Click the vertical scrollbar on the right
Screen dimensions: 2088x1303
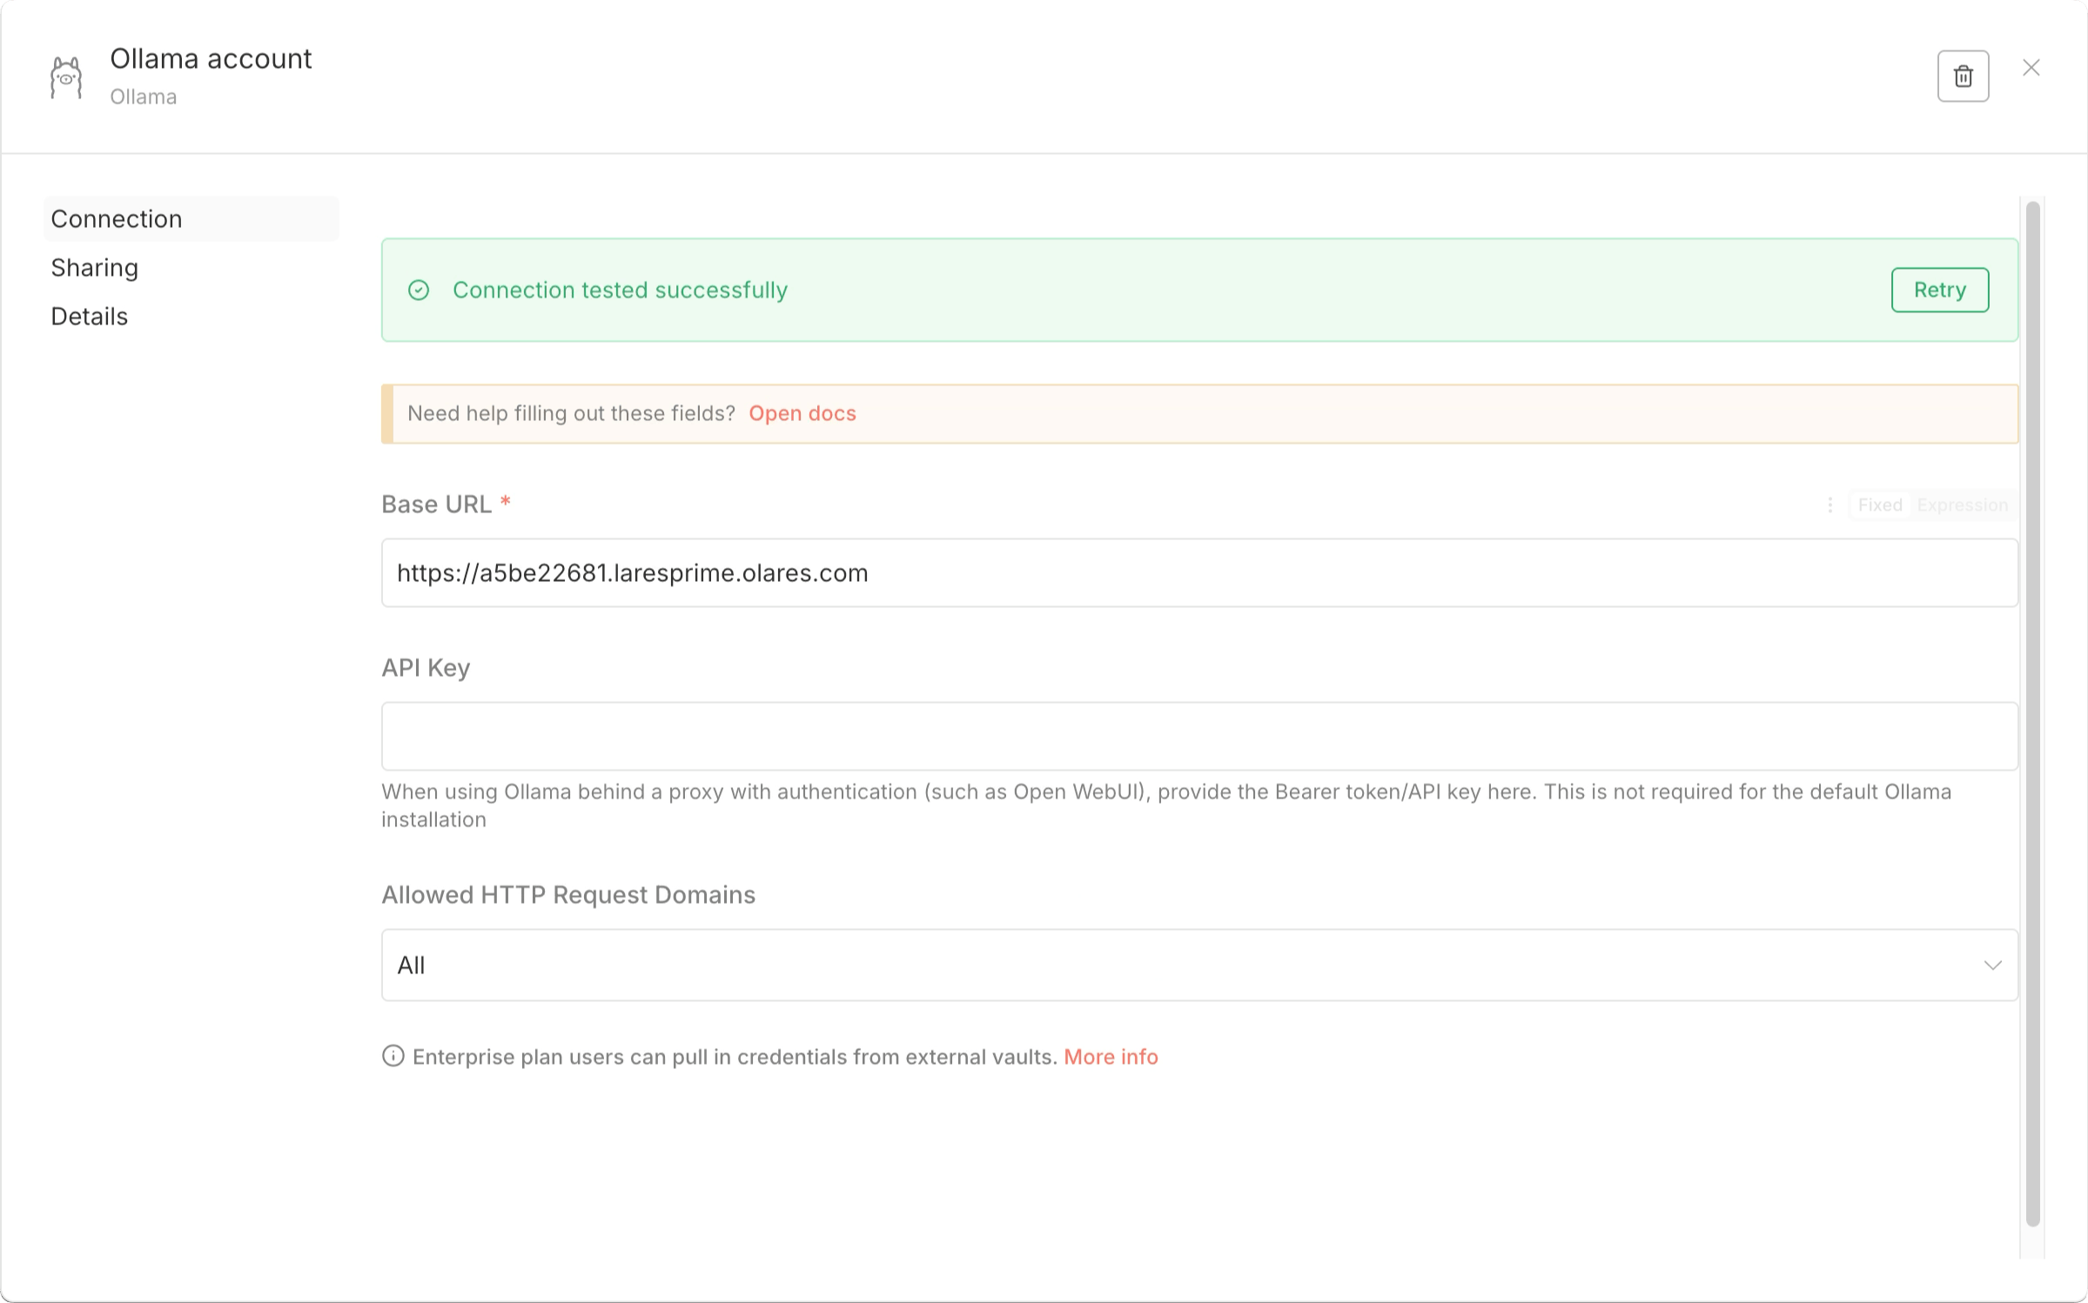pyautogui.click(x=2032, y=713)
